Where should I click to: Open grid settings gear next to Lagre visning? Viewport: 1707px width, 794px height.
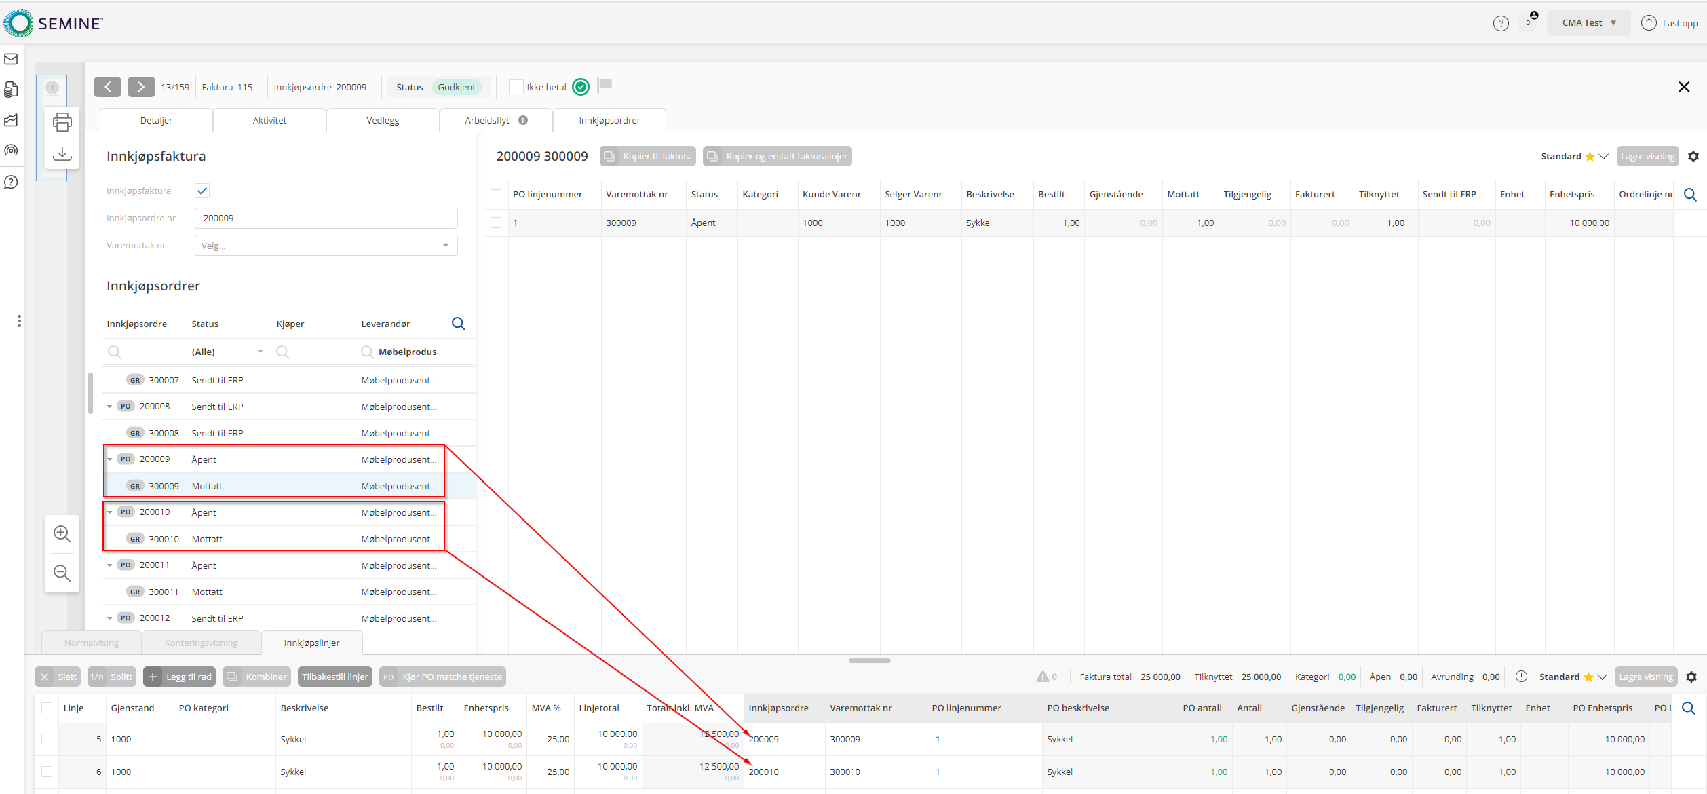click(x=1693, y=157)
